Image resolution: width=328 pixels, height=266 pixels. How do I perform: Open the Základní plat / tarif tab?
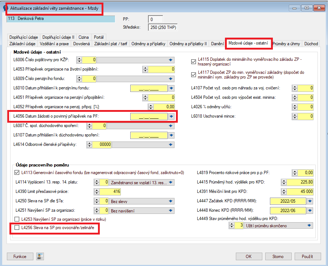(110, 44)
